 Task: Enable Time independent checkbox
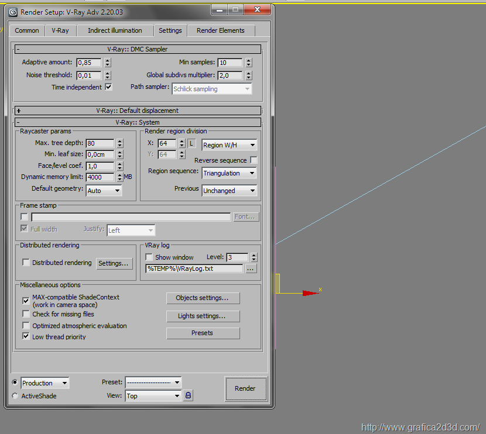[108, 87]
